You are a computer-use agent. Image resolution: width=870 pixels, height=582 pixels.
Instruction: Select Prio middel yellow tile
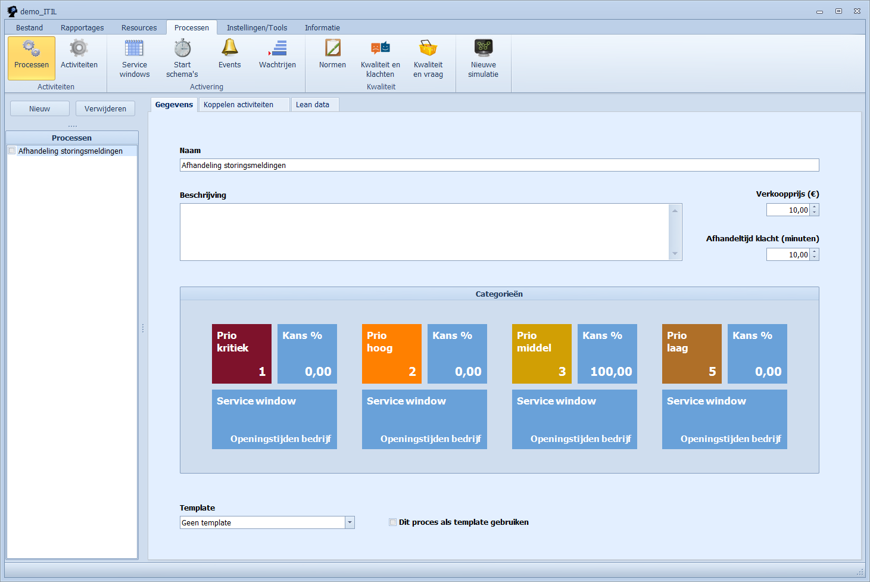point(542,354)
